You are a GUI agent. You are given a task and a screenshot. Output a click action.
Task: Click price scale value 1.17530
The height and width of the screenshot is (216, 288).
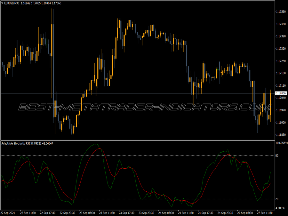pos(281,12)
